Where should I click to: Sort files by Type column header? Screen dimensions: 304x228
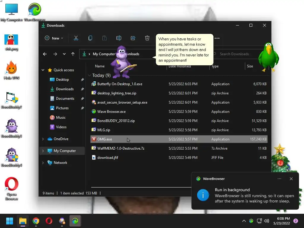coord(215,66)
